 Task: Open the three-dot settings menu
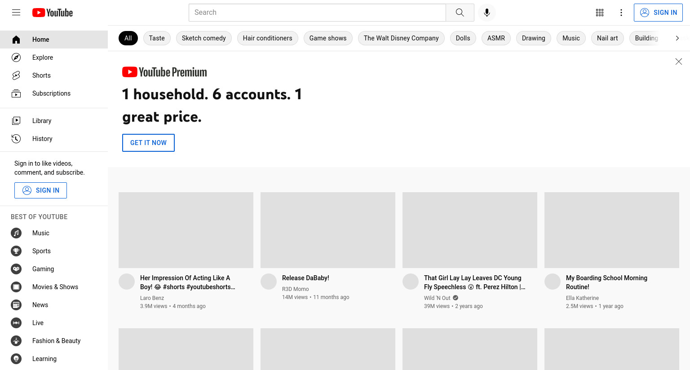coord(621,13)
